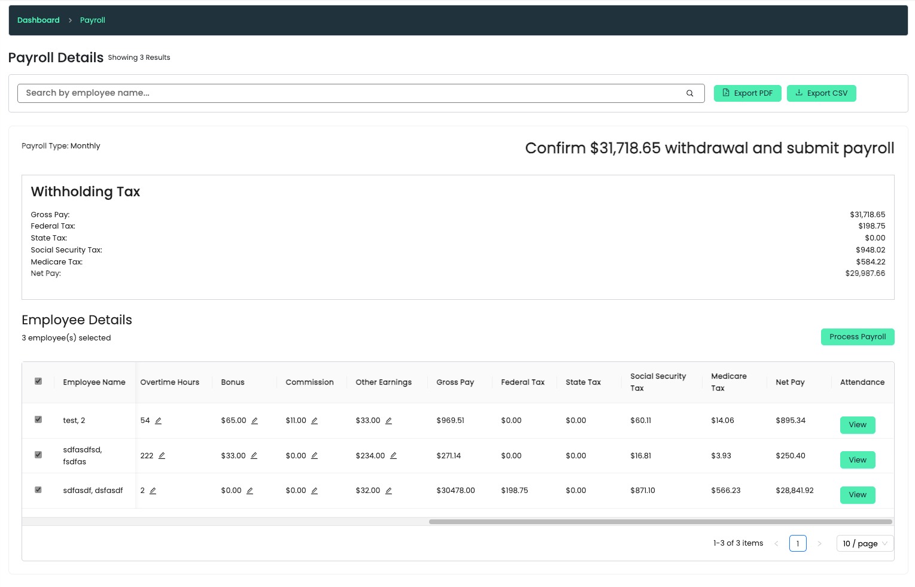Click the horizontal table scrollbar

pos(660,521)
